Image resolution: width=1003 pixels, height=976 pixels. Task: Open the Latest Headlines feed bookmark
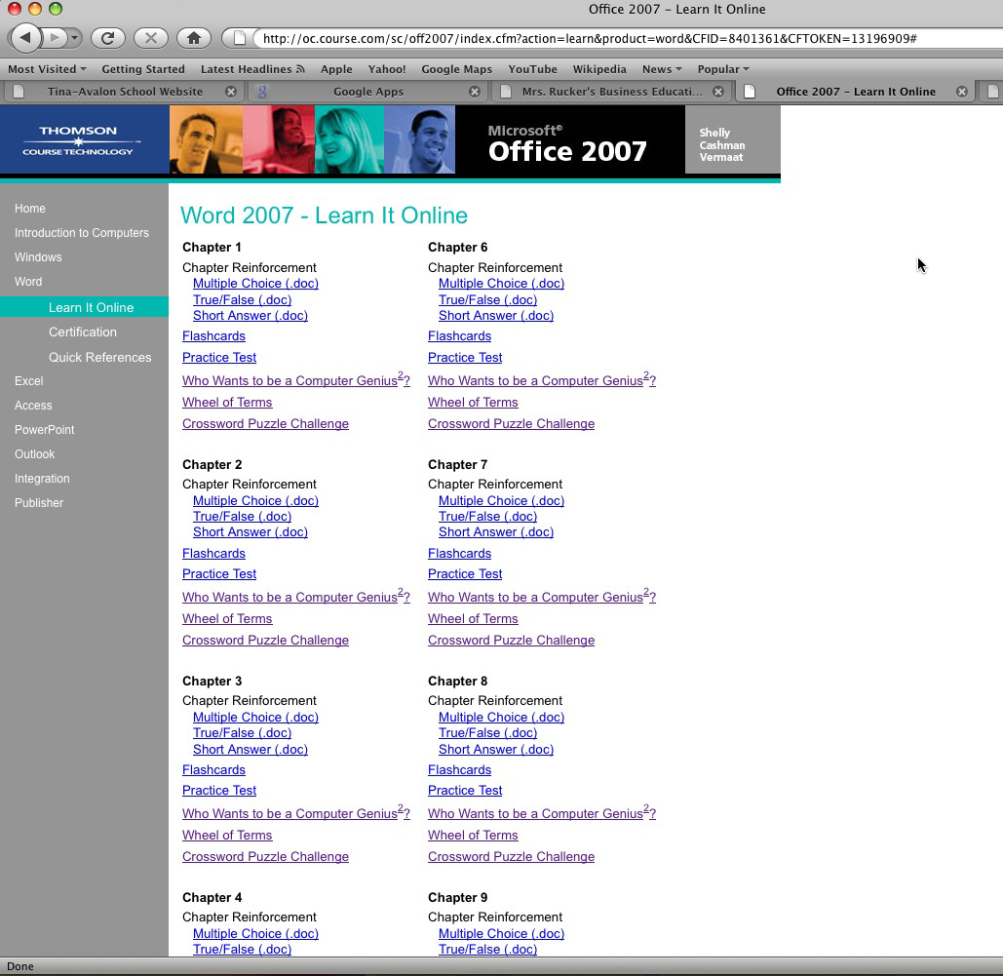252,69
